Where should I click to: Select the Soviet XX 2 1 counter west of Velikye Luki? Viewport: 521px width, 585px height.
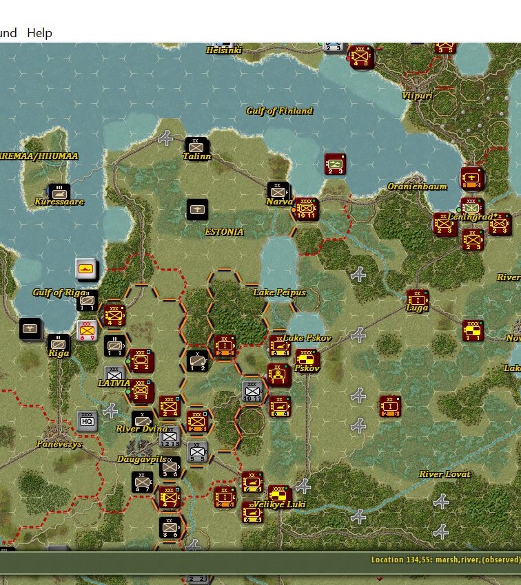tap(225, 497)
